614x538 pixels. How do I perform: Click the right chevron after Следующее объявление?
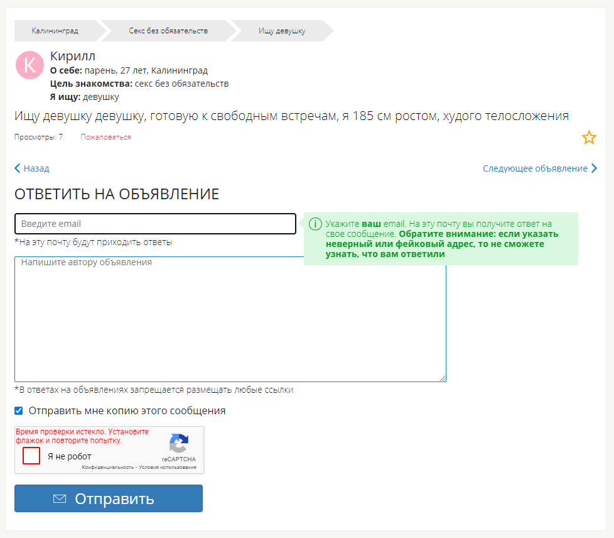[594, 168]
